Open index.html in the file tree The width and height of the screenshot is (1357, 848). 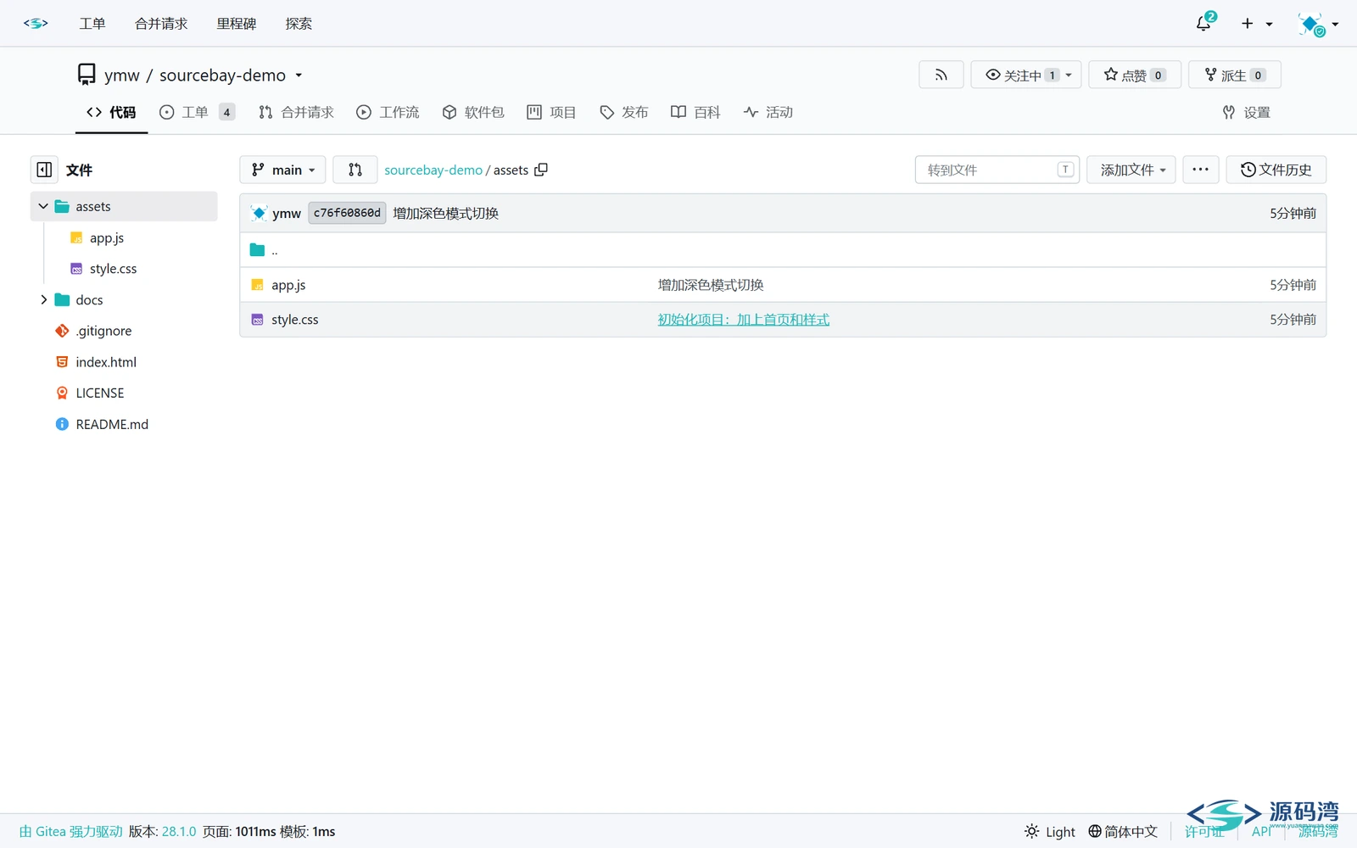point(106,361)
